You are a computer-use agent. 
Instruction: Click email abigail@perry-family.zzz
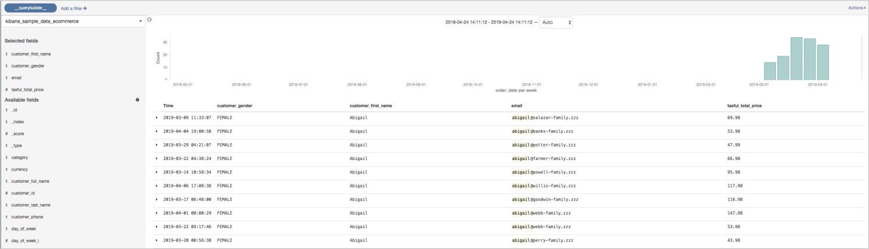tap(543, 240)
